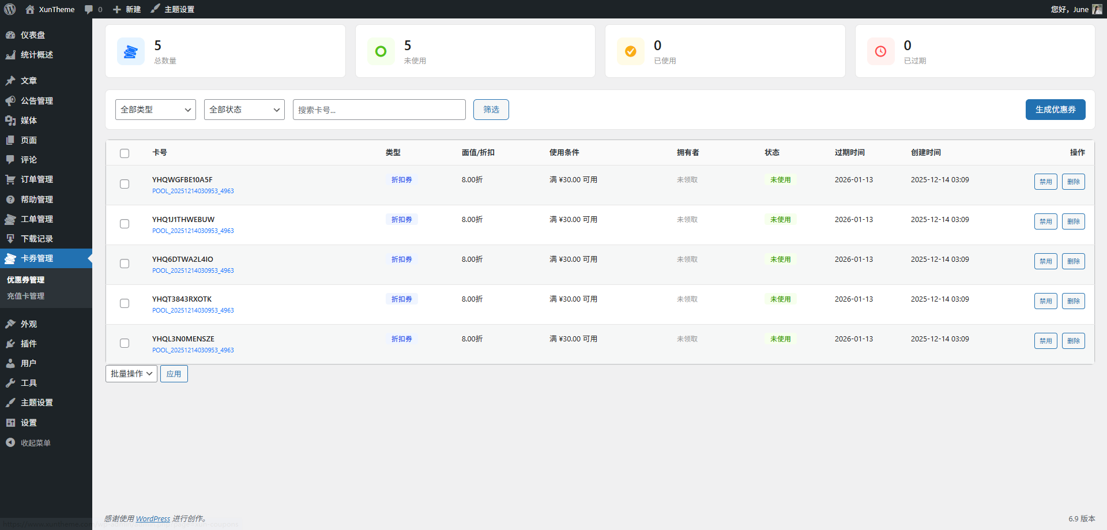This screenshot has width=1107, height=530.
Task: Collapse the sidebar with 收起菜单 icon
Action: [x=10, y=442]
